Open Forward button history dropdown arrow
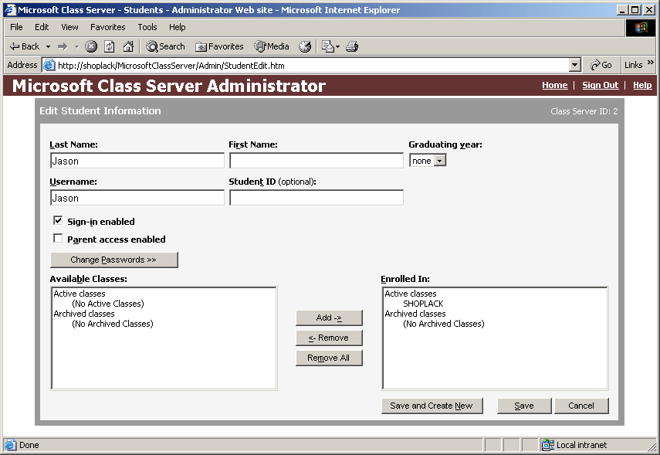This screenshot has height=455, width=660. tap(76, 46)
